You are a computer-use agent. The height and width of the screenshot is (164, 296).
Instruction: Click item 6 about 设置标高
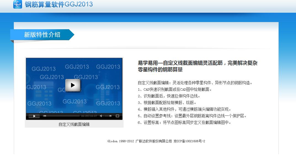(185, 122)
